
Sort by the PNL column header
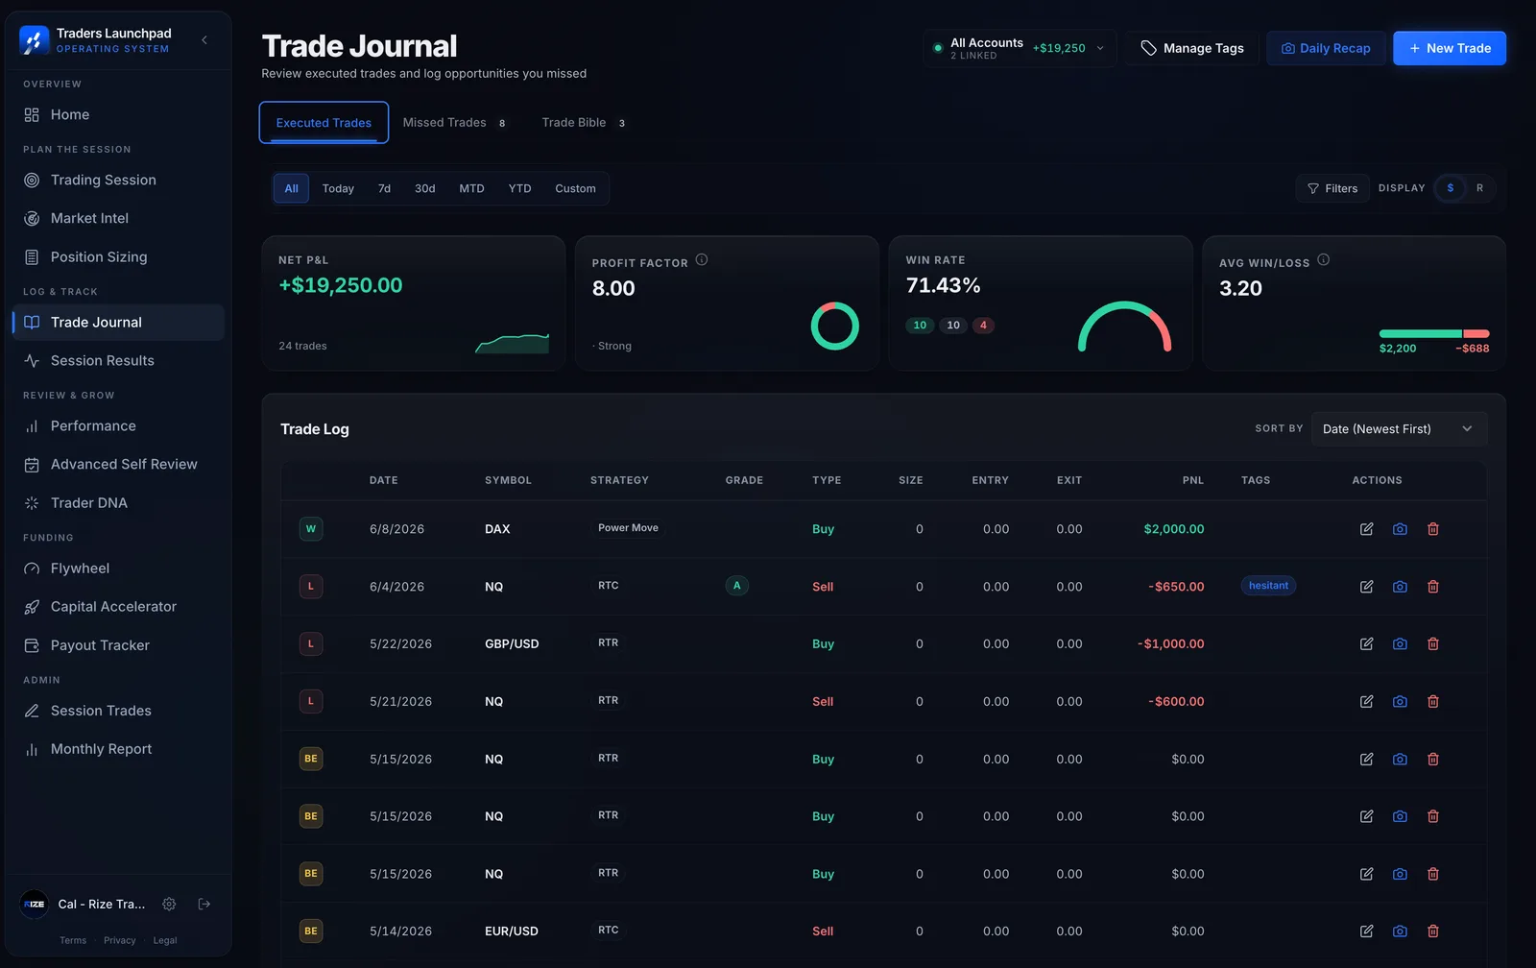tap(1193, 480)
